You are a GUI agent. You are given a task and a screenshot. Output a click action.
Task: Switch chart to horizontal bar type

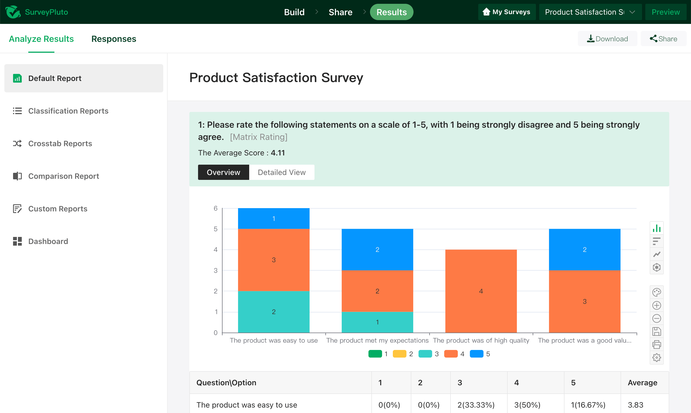point(656,241)
